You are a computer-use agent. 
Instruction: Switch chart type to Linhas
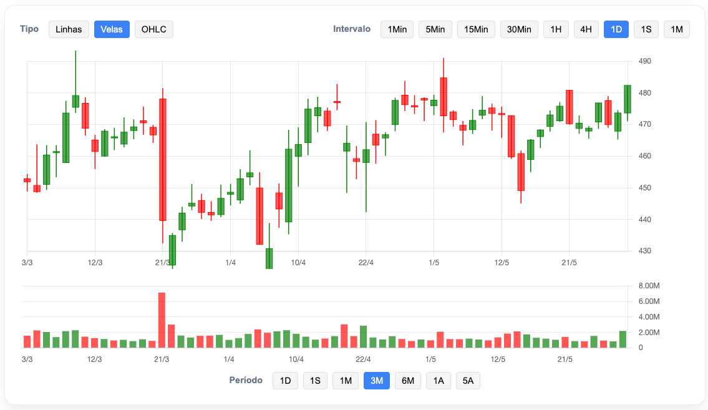point(69,29)
